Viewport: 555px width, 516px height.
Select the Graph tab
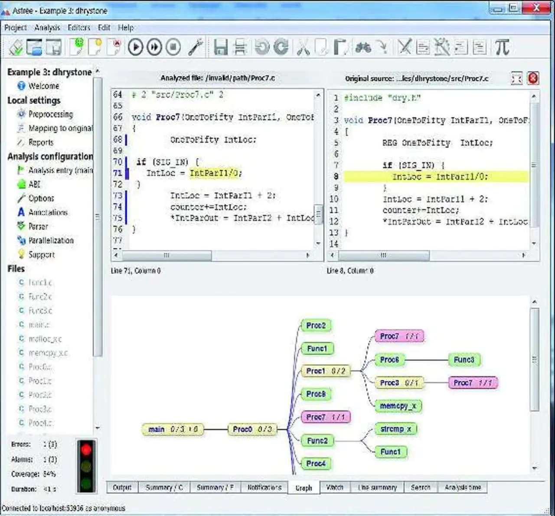click(x=304, y=488)
